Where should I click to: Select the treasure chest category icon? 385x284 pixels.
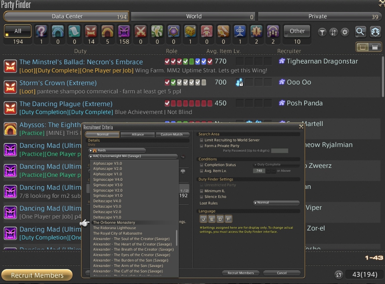point(190,31)
